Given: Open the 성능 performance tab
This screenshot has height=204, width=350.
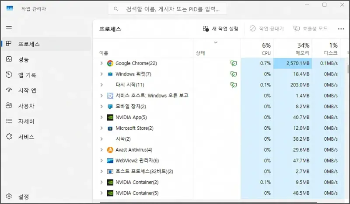Looking at the screenshot, I should click(x=46, y=59).
